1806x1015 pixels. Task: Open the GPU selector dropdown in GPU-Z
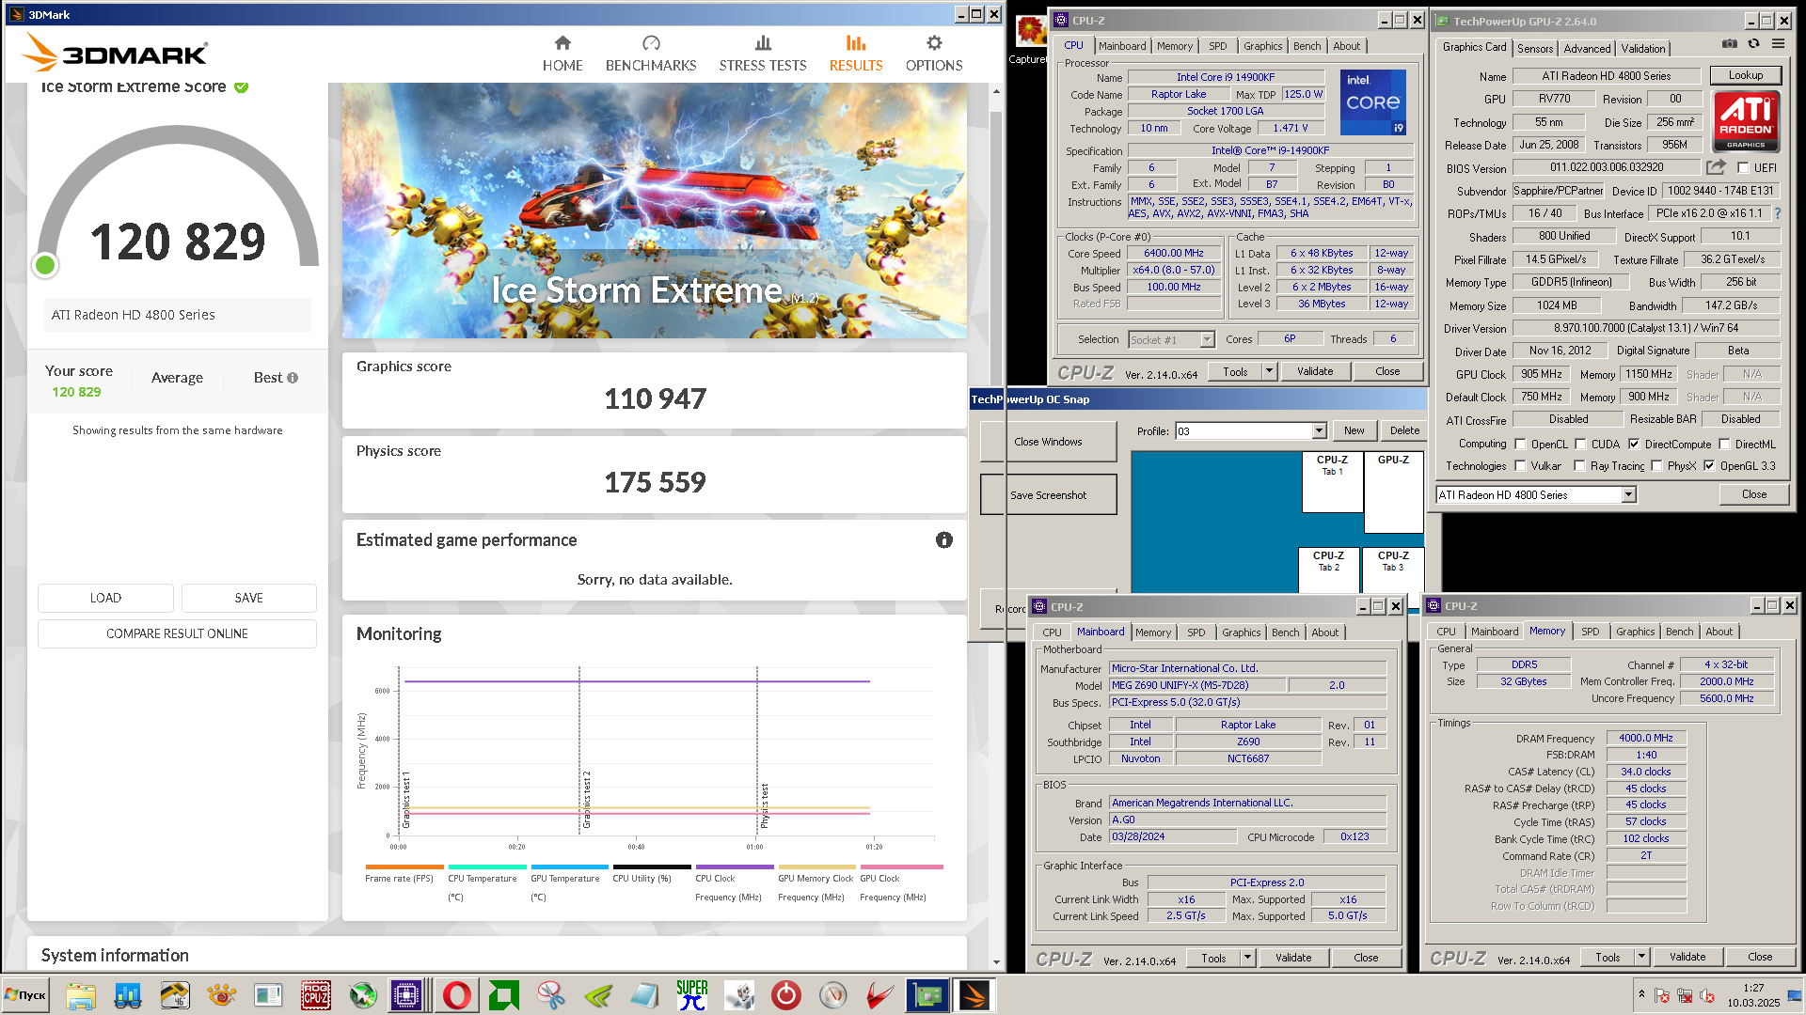(x=1629, y=495)
